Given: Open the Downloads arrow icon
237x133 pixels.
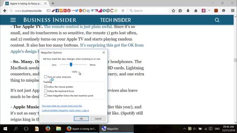Looking at the screenshot, I should click(x=188, y=11).
